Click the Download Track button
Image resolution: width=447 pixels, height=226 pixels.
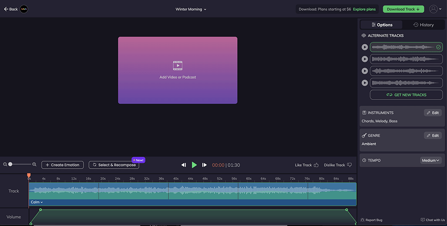click(x=403, y=9)
